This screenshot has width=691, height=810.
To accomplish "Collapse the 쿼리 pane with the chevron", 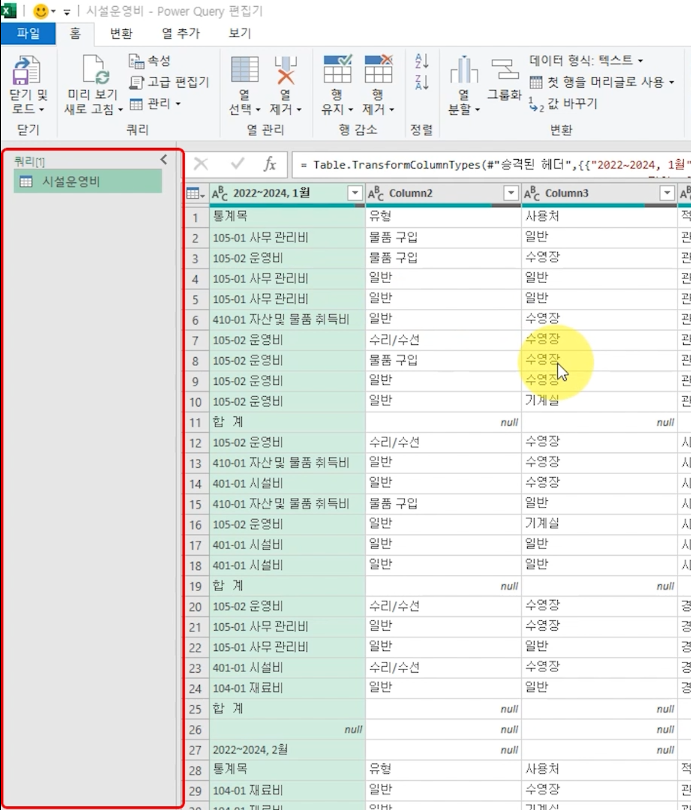I will pyautogui.click(x=164, y=159).
